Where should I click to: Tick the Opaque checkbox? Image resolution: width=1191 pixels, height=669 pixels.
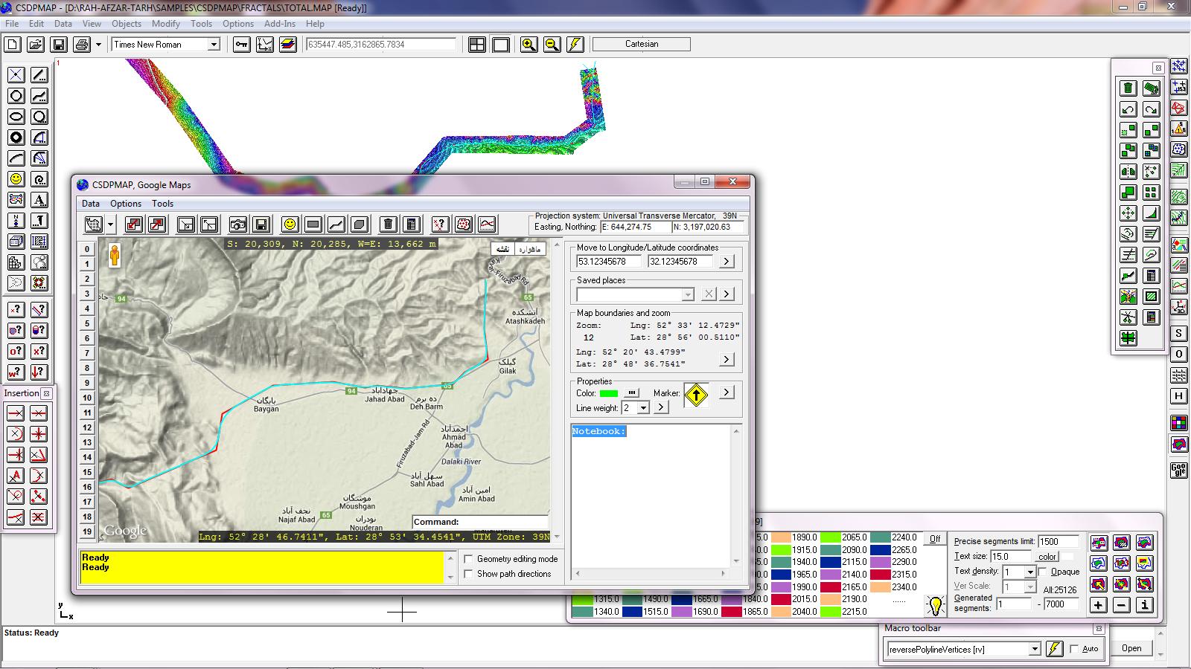pos(1043,572)
